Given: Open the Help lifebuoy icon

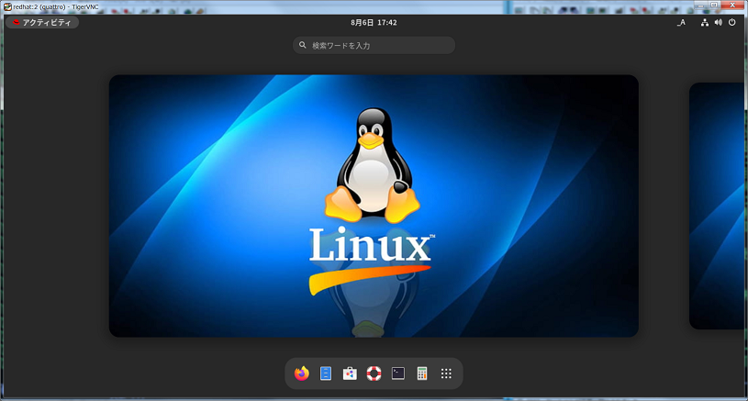Looking at the screenshot, I should 374,373.
